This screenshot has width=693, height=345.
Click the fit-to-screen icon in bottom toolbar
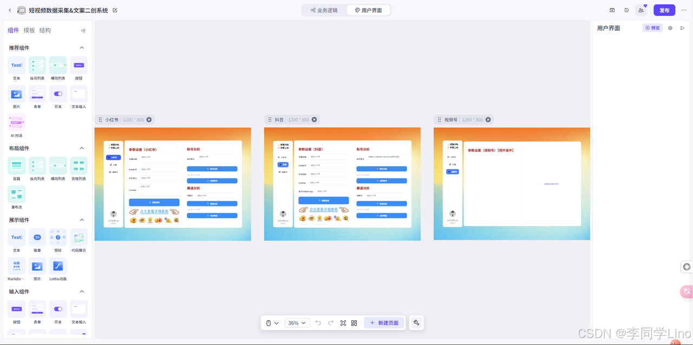(343, 323)
